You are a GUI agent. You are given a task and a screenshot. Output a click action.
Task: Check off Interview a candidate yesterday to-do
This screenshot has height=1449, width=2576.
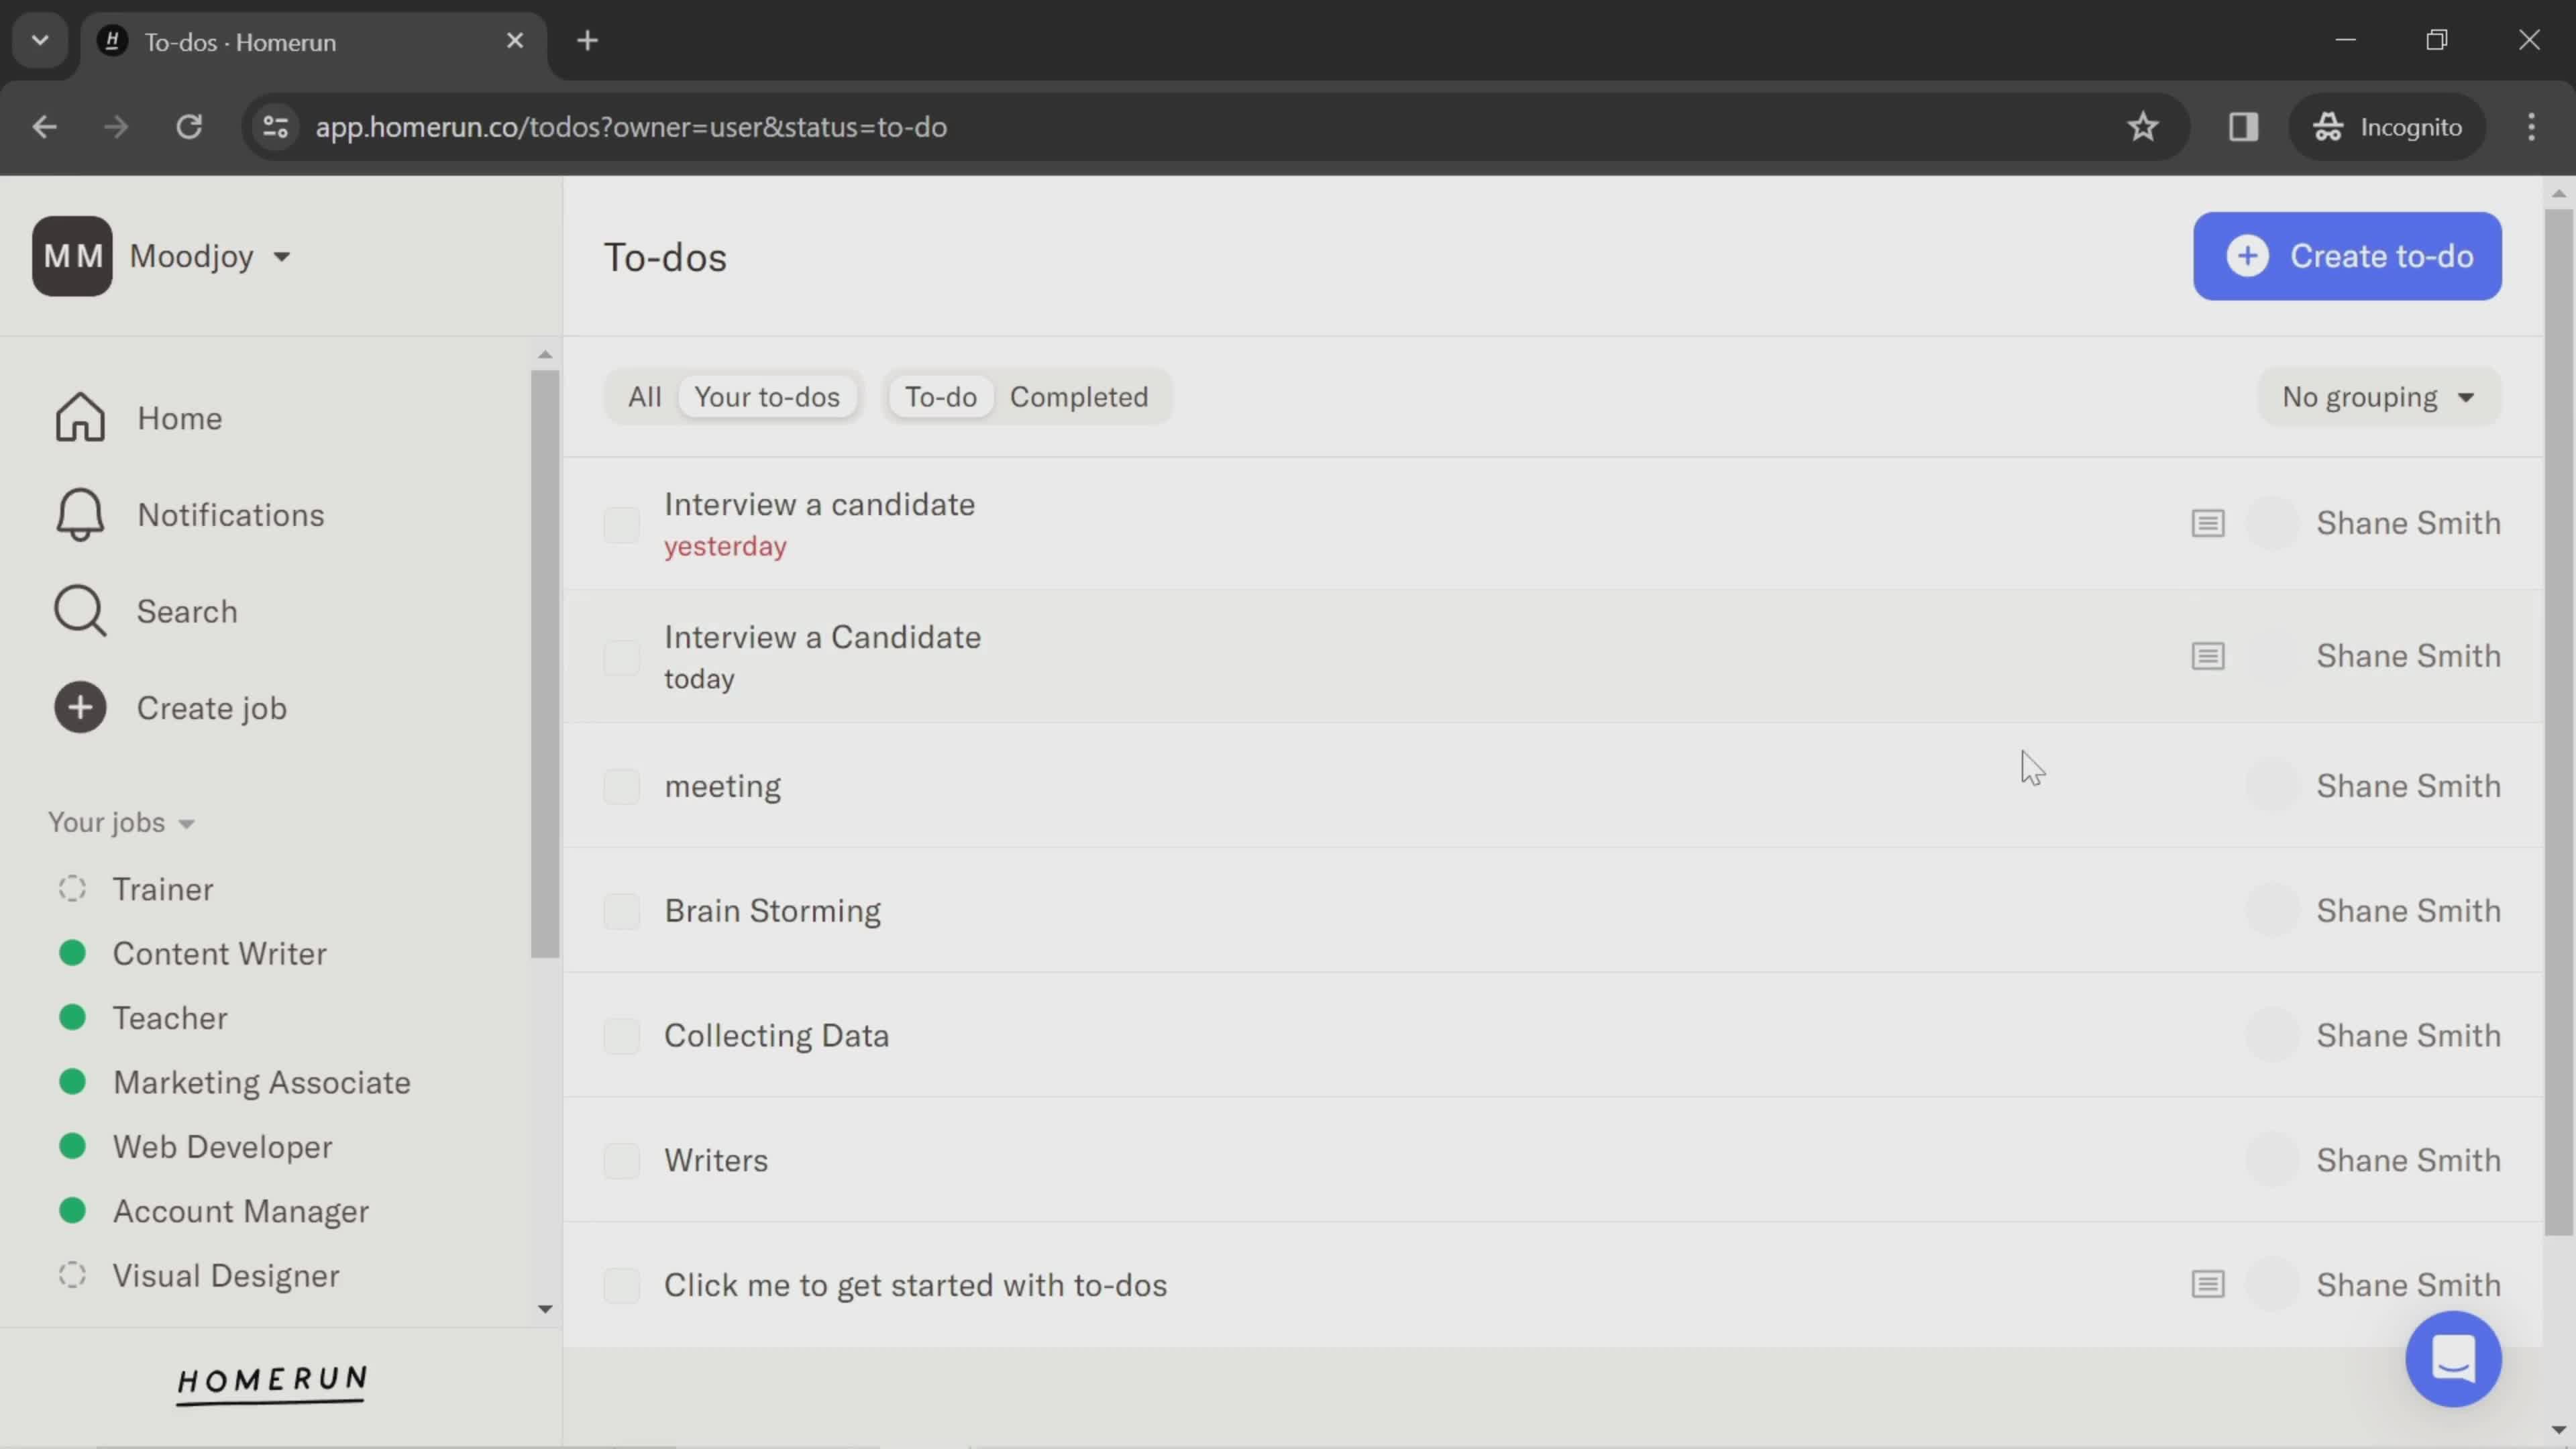(621, 524)
